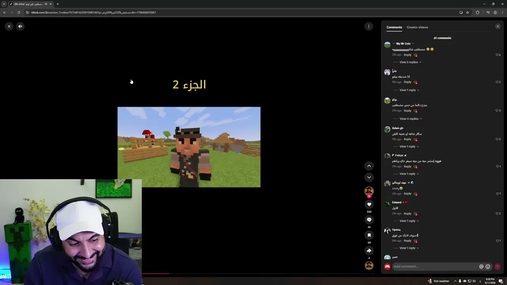Viewport: 507px width, 285px height.
Task: Open a new browser tab
Action: 57,4
